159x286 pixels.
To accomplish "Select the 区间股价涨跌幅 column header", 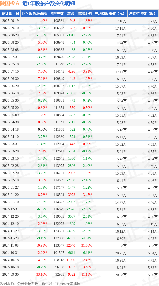I will pos(34,14).
